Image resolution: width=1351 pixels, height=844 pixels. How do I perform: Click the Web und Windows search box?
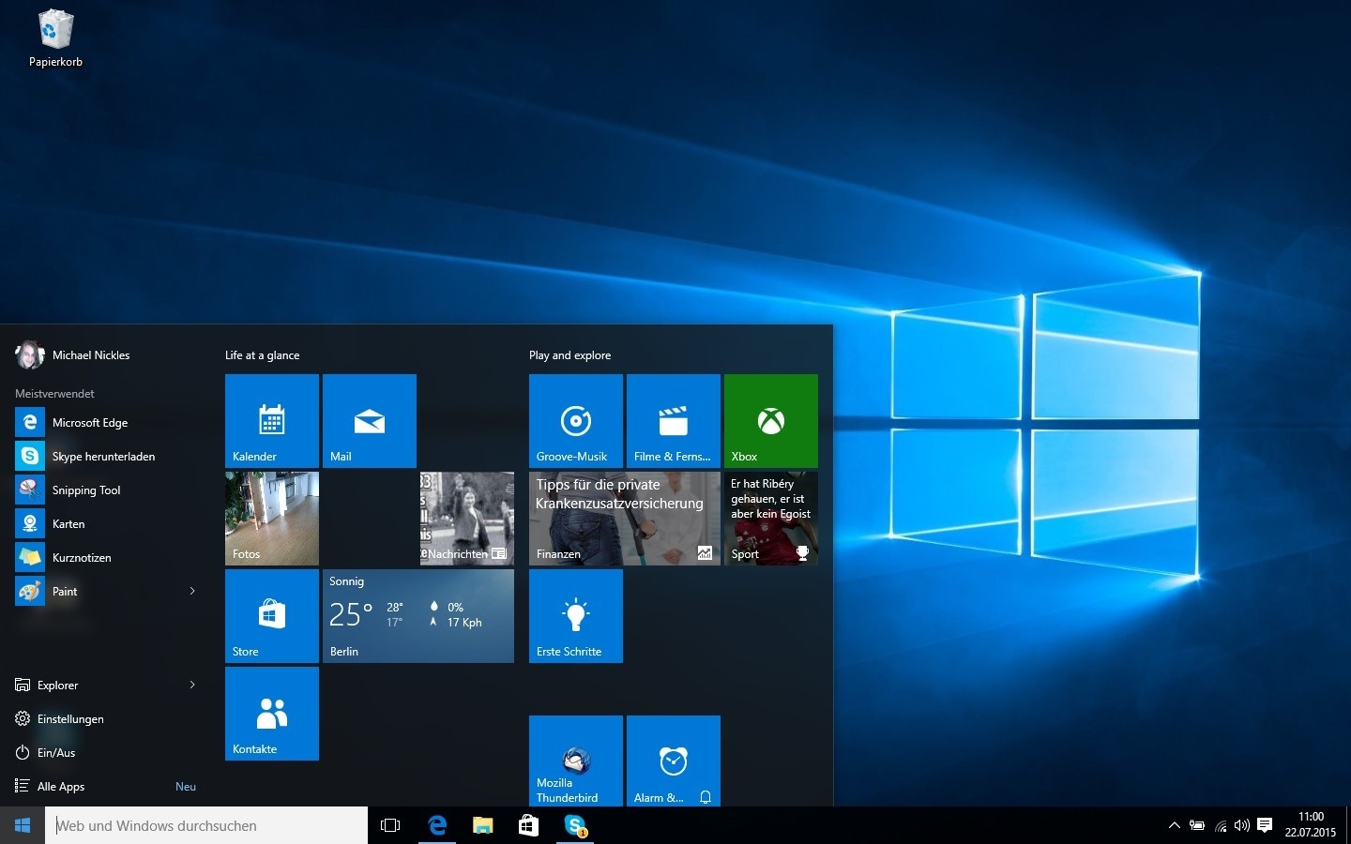(206, 825)
